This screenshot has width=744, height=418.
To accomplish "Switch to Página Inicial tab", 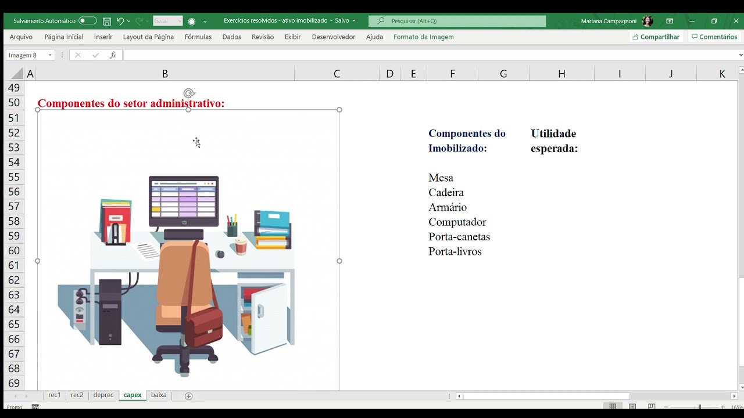I will (x=64, y=37).
